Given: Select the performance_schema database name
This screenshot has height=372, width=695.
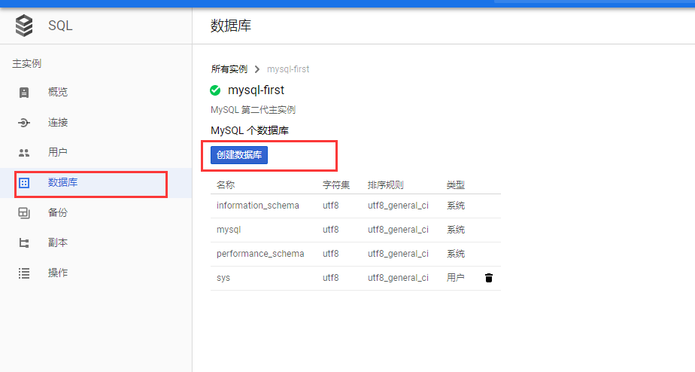Looking at the screenshot, I should point(260,254).
